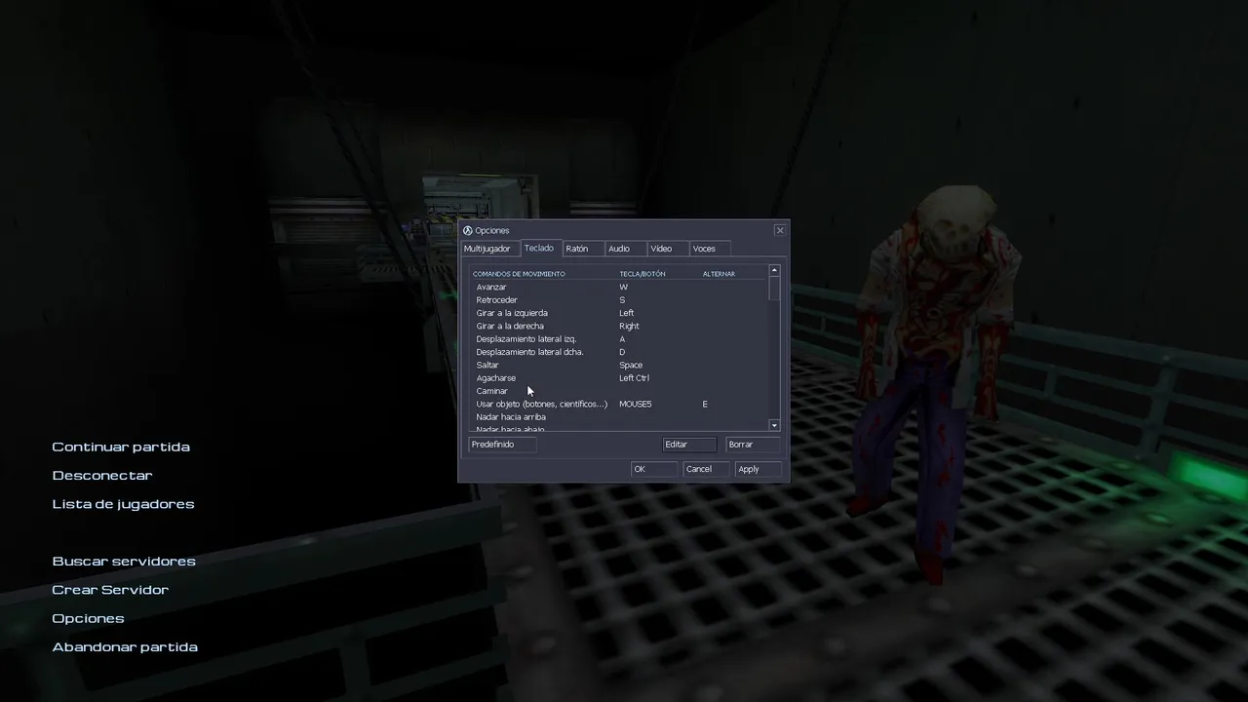The image size is (1248, 702).
Task: Switch to the Multijugador tab
Action: 487,249
